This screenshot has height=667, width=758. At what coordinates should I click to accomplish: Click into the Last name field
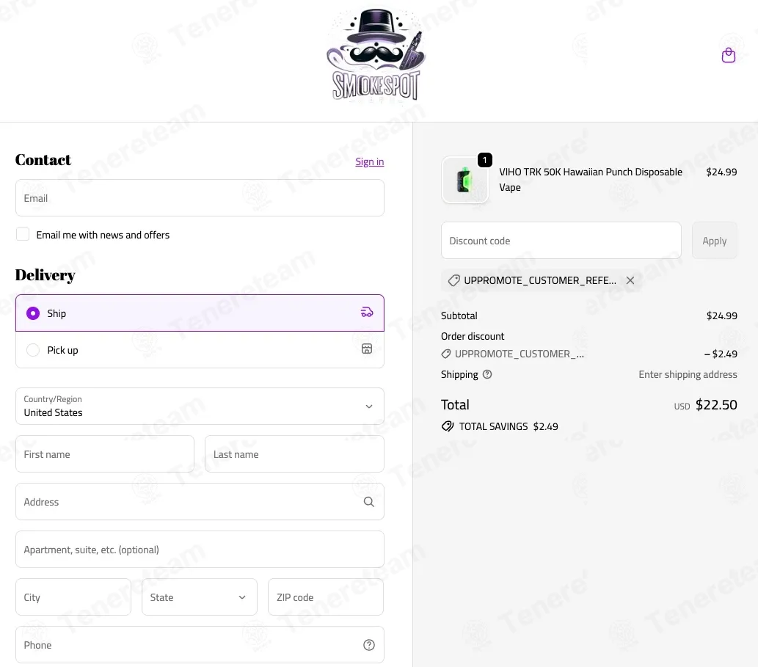coord(294,454)
